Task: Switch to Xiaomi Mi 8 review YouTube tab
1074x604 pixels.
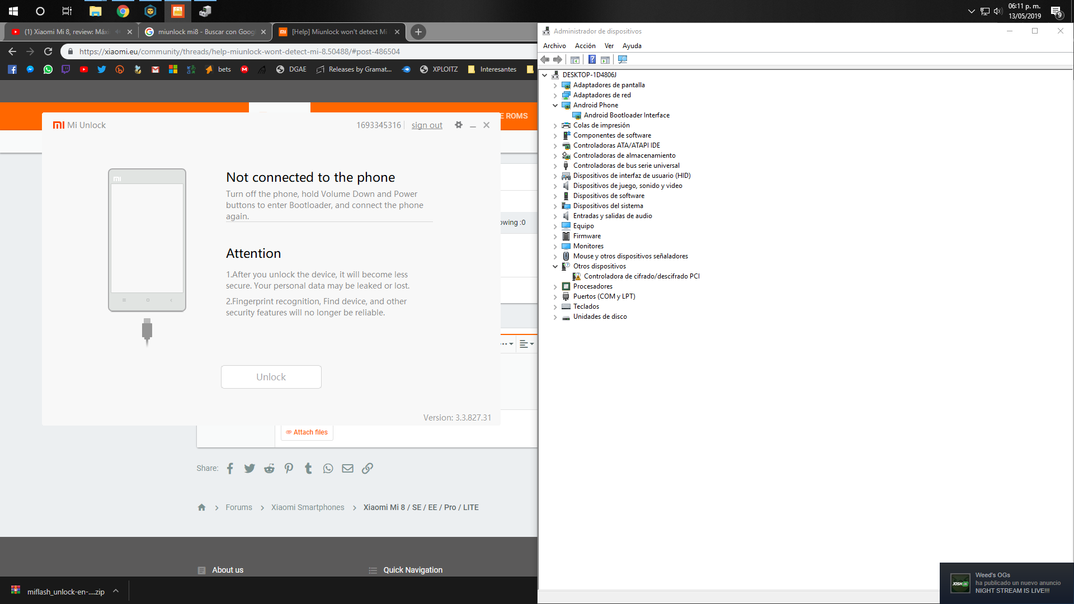Action: click(x=67, y=32)
